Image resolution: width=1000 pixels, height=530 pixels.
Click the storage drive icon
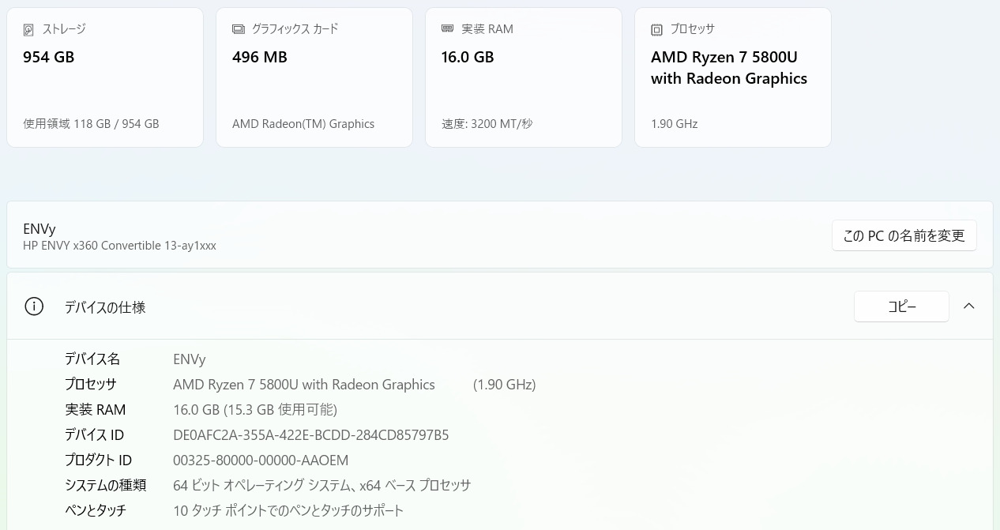[29, 30]
